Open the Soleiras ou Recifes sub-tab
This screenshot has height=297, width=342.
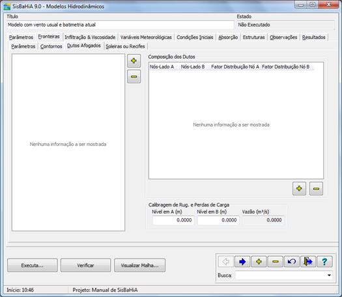pos(125,46)
